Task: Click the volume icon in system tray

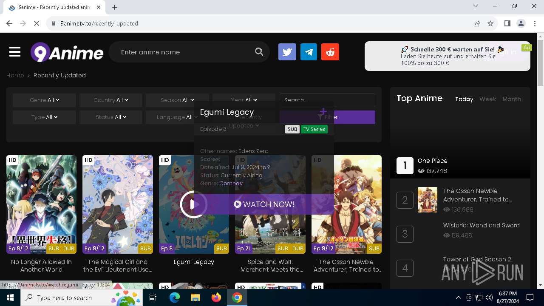Action: pyautogui.click(x=489, y=297)
